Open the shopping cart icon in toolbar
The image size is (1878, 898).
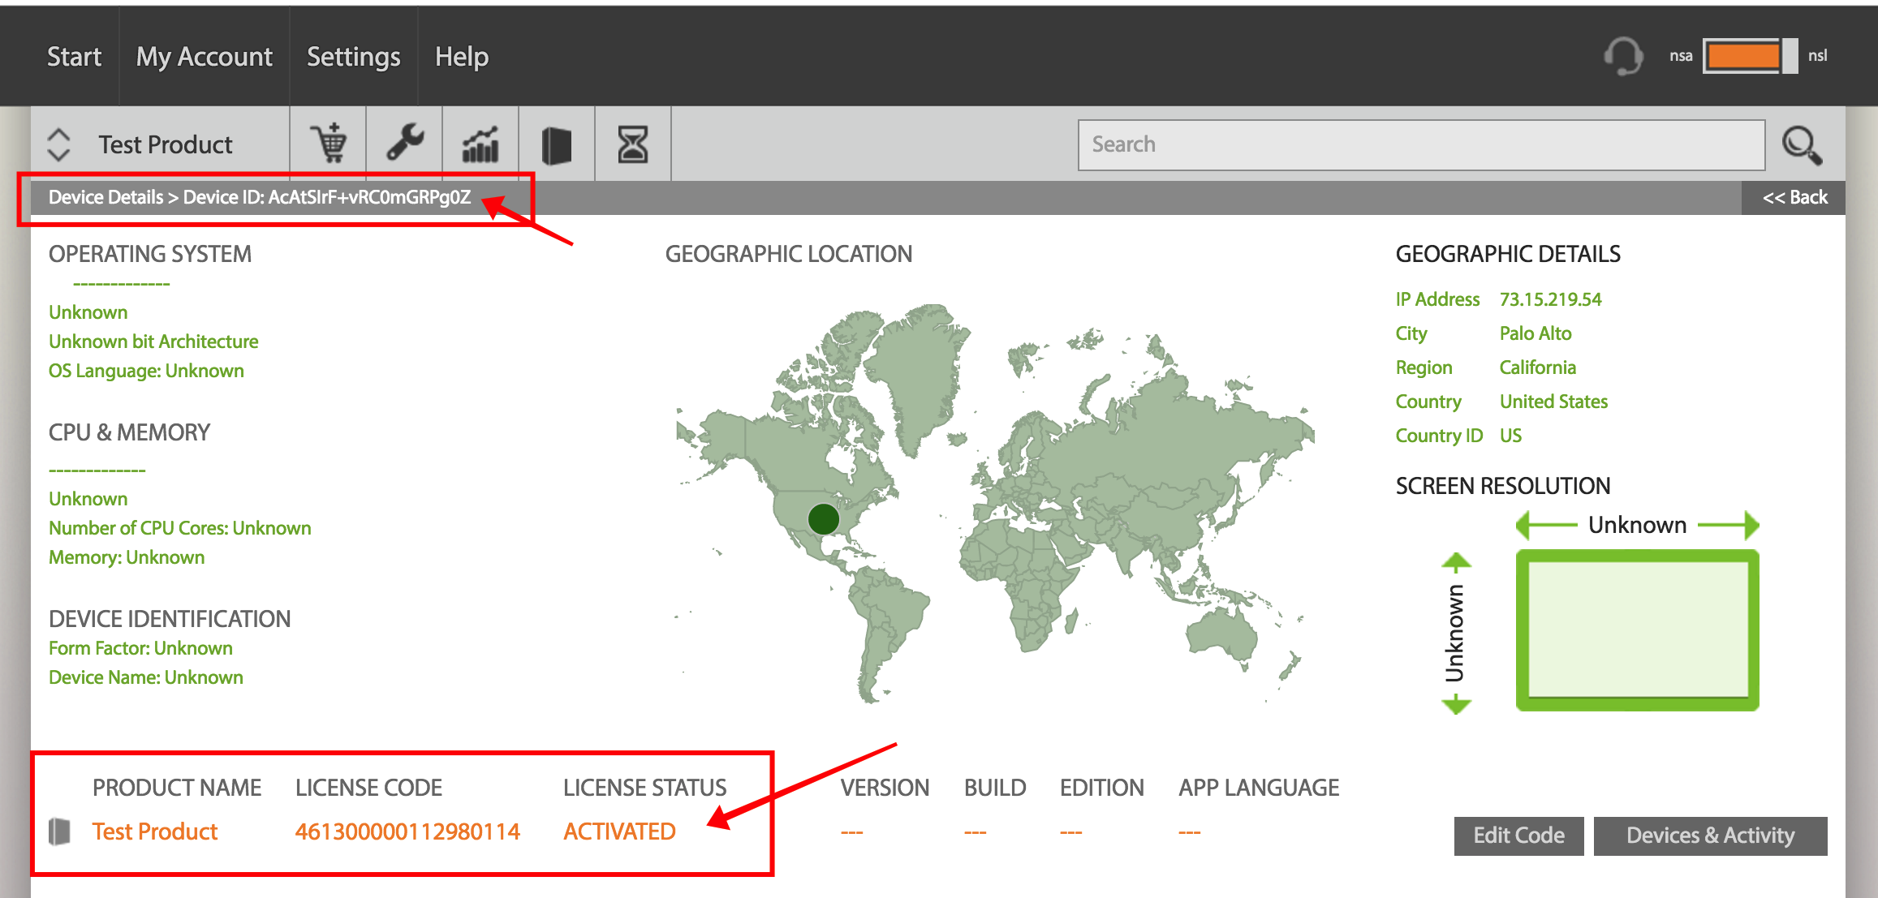point(328,144)
